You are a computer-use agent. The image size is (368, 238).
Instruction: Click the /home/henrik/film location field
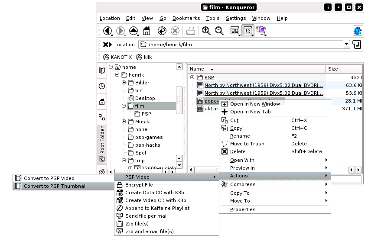coord(241,45)
